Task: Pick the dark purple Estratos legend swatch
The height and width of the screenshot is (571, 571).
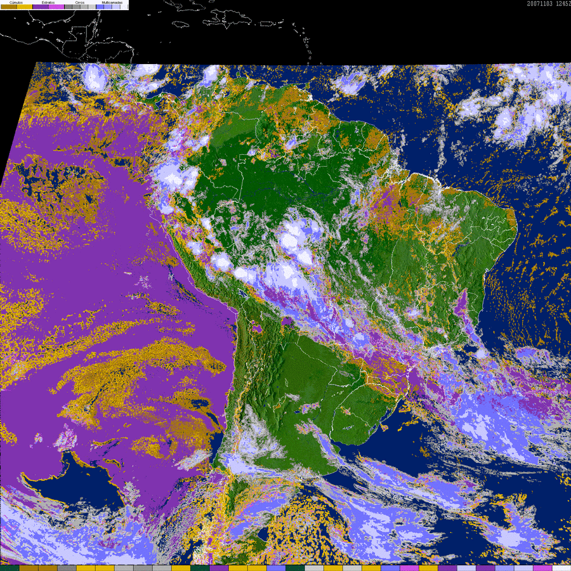Action: (x=41, y=7)
